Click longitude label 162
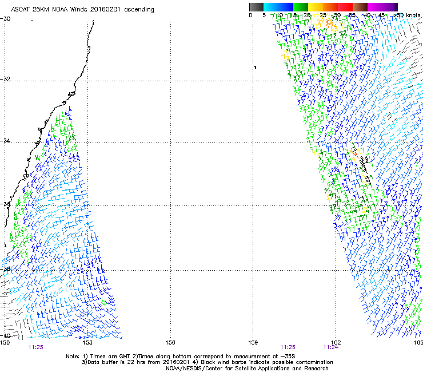The height and width of the screenshot is (372, 423). coord(336,343)
